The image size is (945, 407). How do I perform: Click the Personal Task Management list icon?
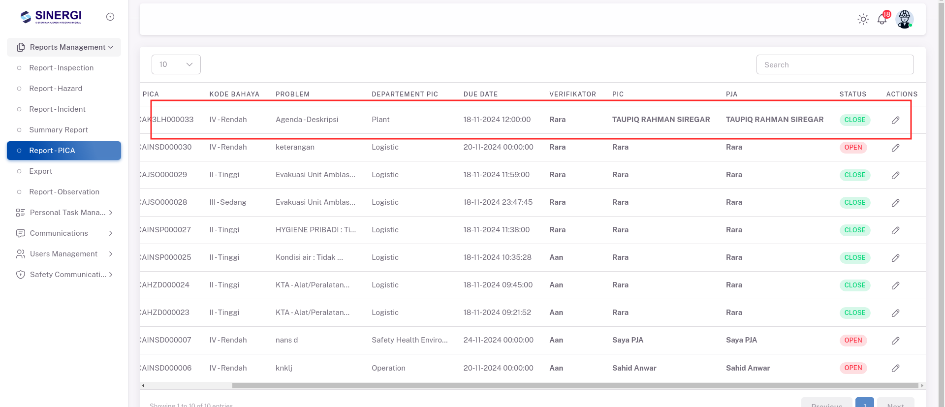pyautogui.click(x=21, y=213)
